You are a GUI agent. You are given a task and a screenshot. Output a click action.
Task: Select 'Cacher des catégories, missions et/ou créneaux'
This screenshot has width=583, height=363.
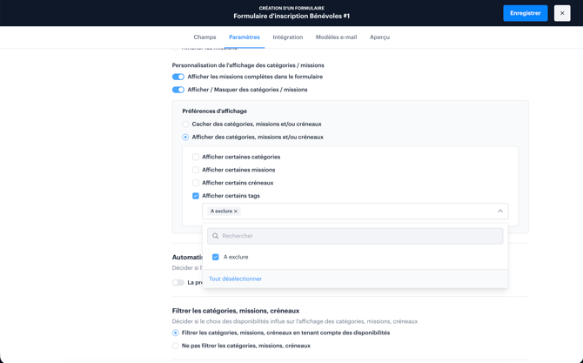pyautogui.click(x=185, y=124)
